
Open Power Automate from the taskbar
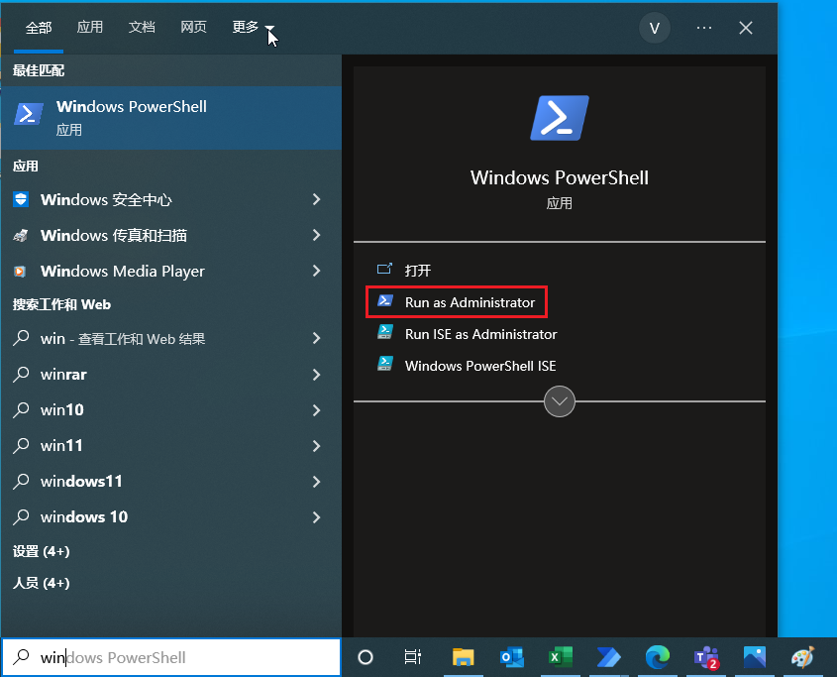coord(609,657)
